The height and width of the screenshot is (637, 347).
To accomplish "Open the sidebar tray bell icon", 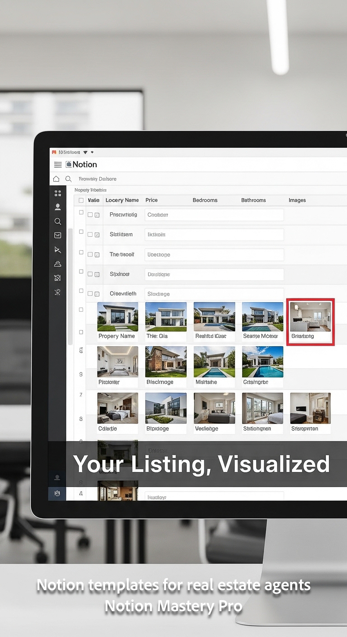I will click(x=58, y=264).
